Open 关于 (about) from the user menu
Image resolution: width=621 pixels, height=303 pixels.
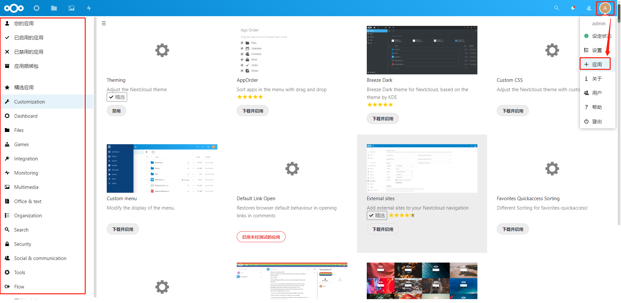[597, 79]
